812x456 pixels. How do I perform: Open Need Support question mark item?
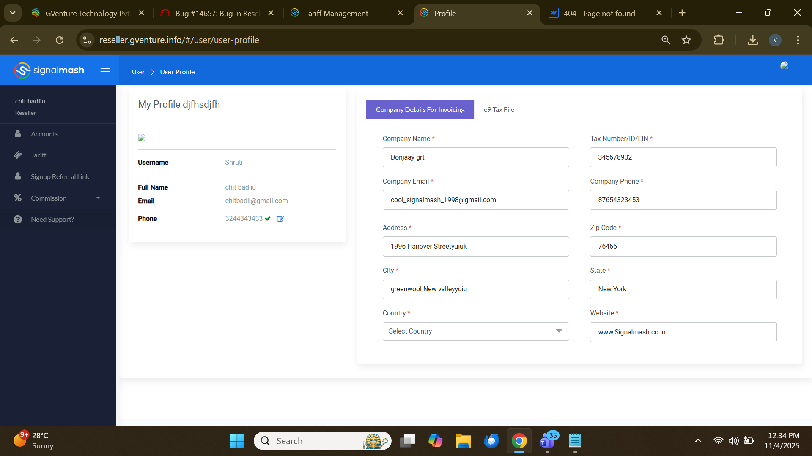point(52,220)
